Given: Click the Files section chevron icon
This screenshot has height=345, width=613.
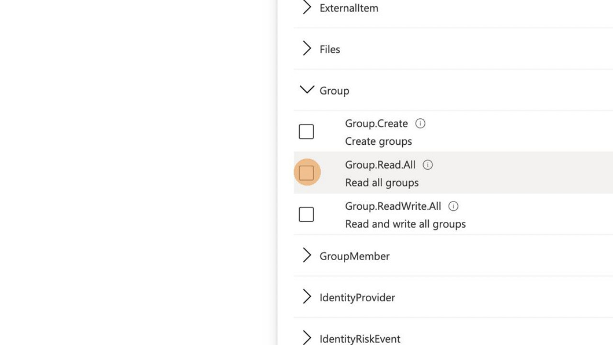Looking at the screenshot, I should [x=307, y=48].
